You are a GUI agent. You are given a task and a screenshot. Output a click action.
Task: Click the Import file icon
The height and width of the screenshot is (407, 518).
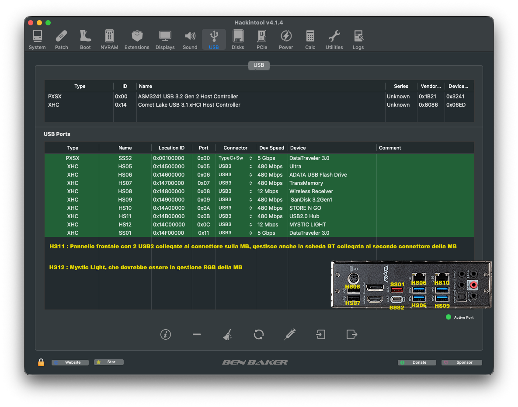[321, 334]
